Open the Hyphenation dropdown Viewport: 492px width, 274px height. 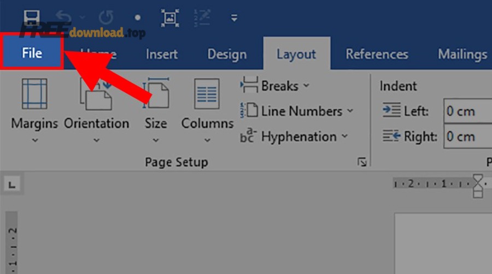(344, 136)
